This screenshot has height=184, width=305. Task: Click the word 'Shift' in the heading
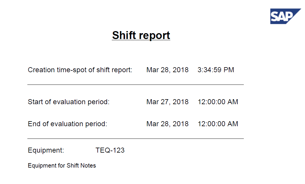click(x=124, y=35)
